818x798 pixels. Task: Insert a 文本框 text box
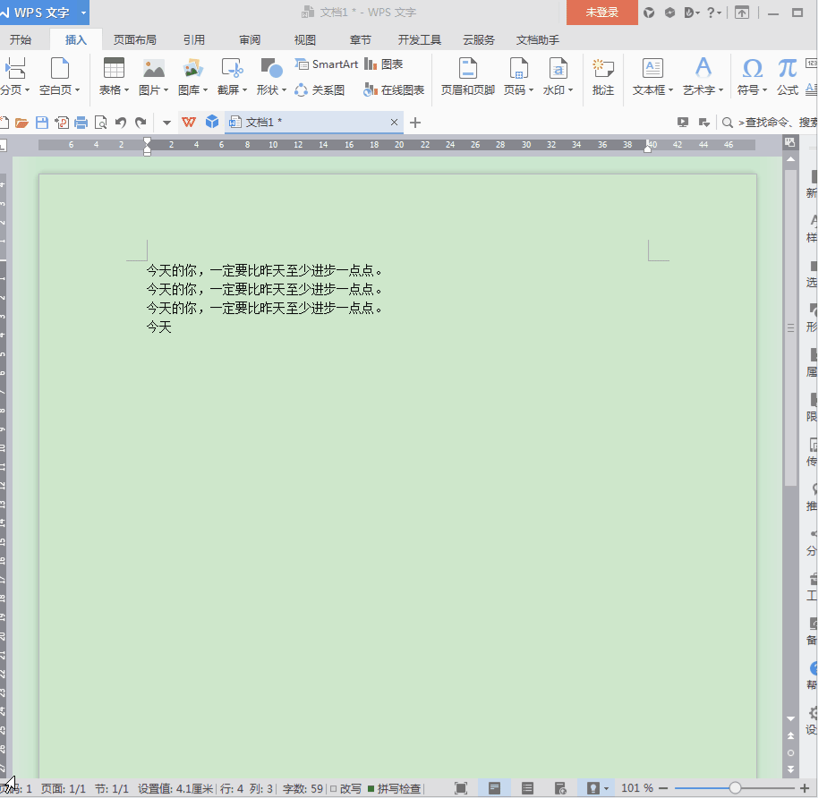pyautogui.click(x=652, y=77)
